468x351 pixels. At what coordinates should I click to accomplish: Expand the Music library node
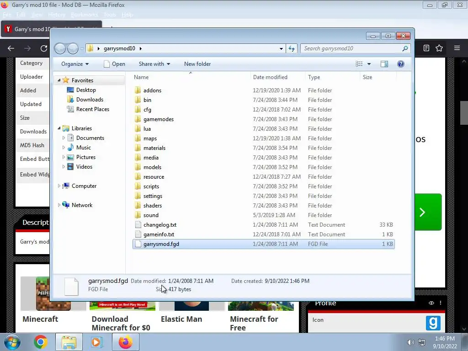pos(63,148)
